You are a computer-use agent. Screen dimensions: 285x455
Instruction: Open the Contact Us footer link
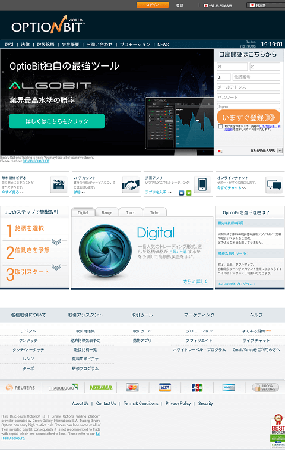point(106,403)
